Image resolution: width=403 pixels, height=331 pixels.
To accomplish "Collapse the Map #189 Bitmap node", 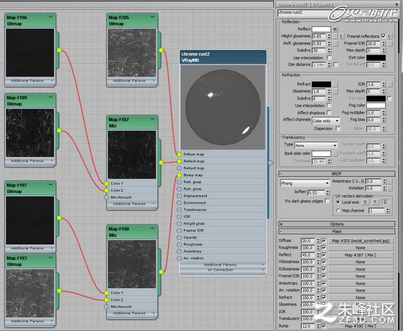I will 50,98.
